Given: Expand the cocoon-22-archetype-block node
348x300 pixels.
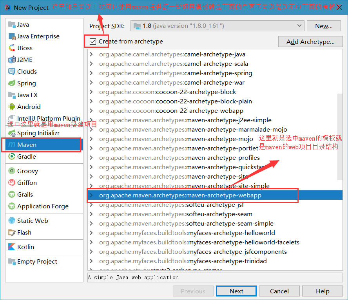Looking at the screenshot, I should click(91, 92).
